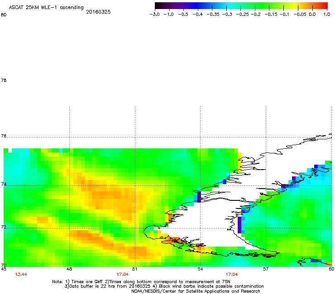This screenshot has width=335, height=294.
Task: Click the 72 latitude axis label
Action: [x=4, y=227]
